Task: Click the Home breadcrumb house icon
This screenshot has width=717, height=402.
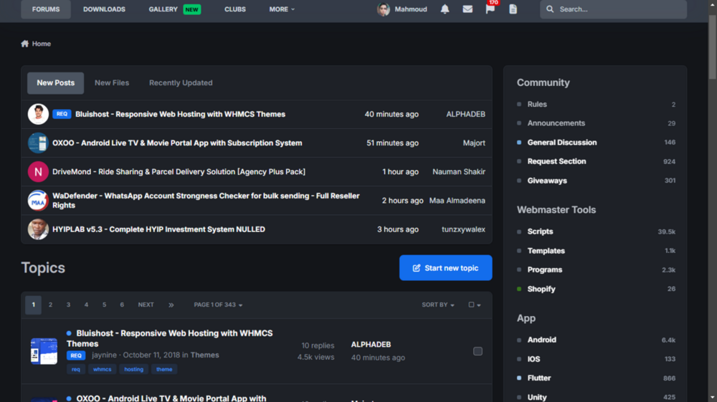Action: (x=24, y=44)
